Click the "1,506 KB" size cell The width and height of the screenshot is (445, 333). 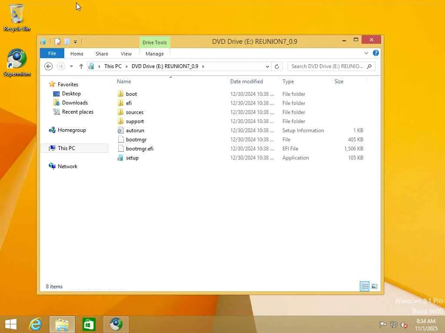[354, 148]
